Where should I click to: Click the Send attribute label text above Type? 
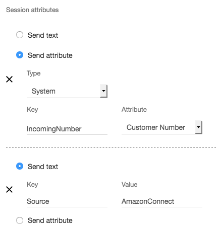coord(50,55)
